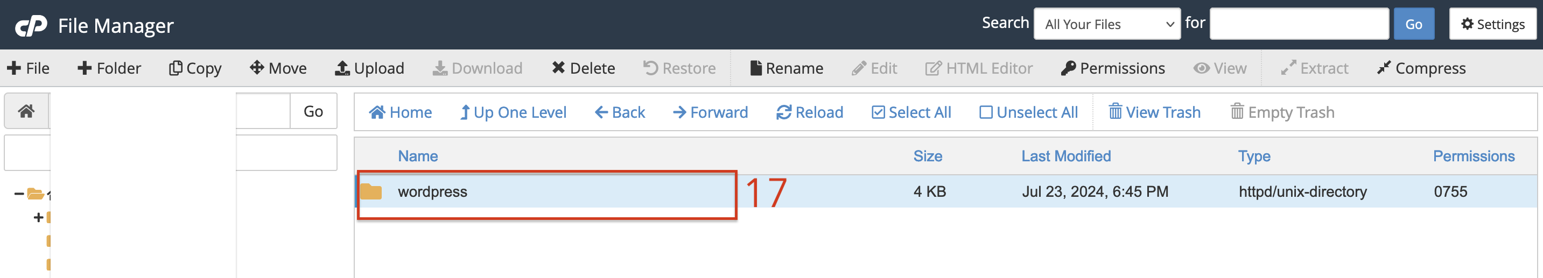Viewport: 1543px width, 278px height.
Task: Click the blue Go search button
Action: [1414, 24]
